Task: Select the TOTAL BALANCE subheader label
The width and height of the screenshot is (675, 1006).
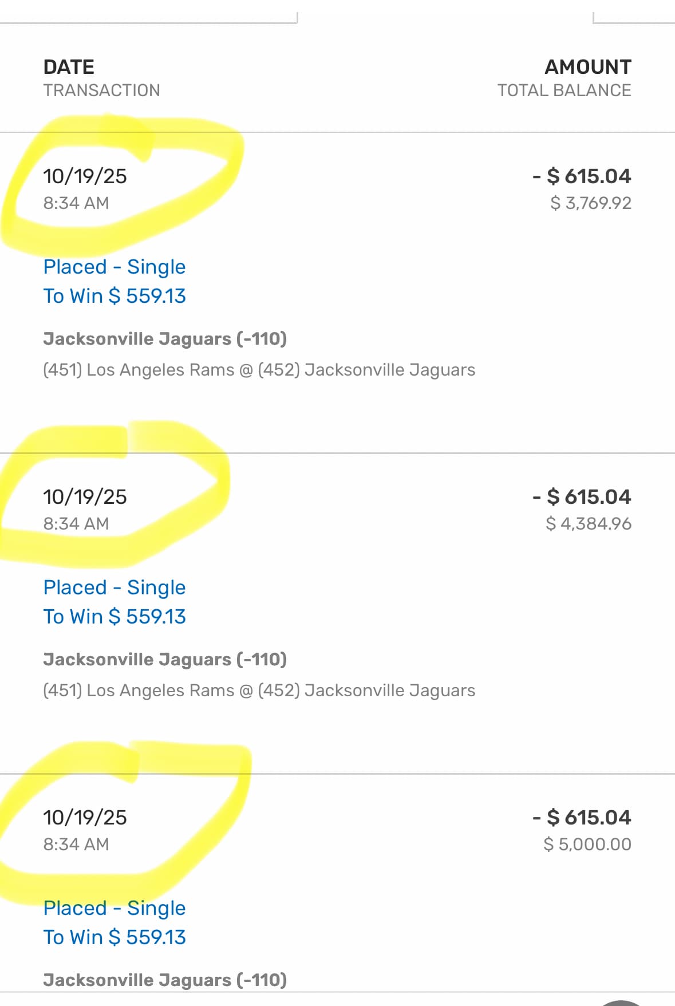Action: [564, 90]
